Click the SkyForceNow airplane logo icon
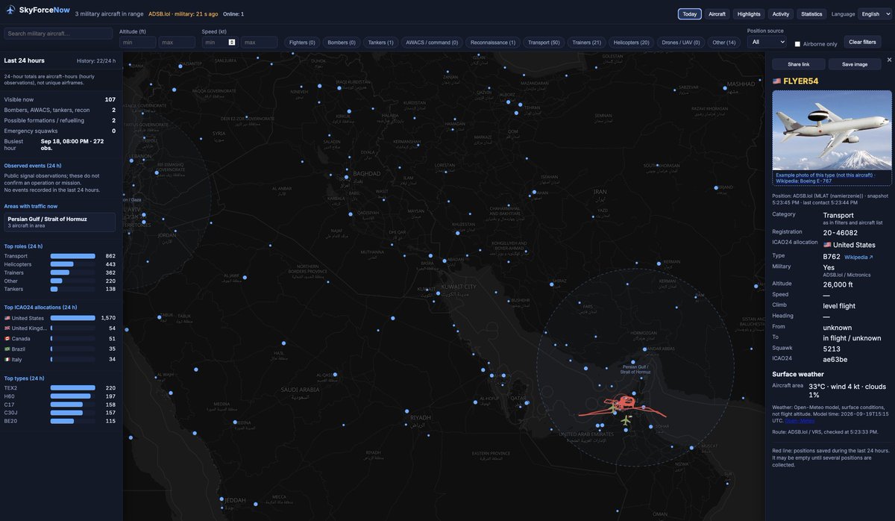The width and height of the screenshot is (895, 521). (10, 10)
